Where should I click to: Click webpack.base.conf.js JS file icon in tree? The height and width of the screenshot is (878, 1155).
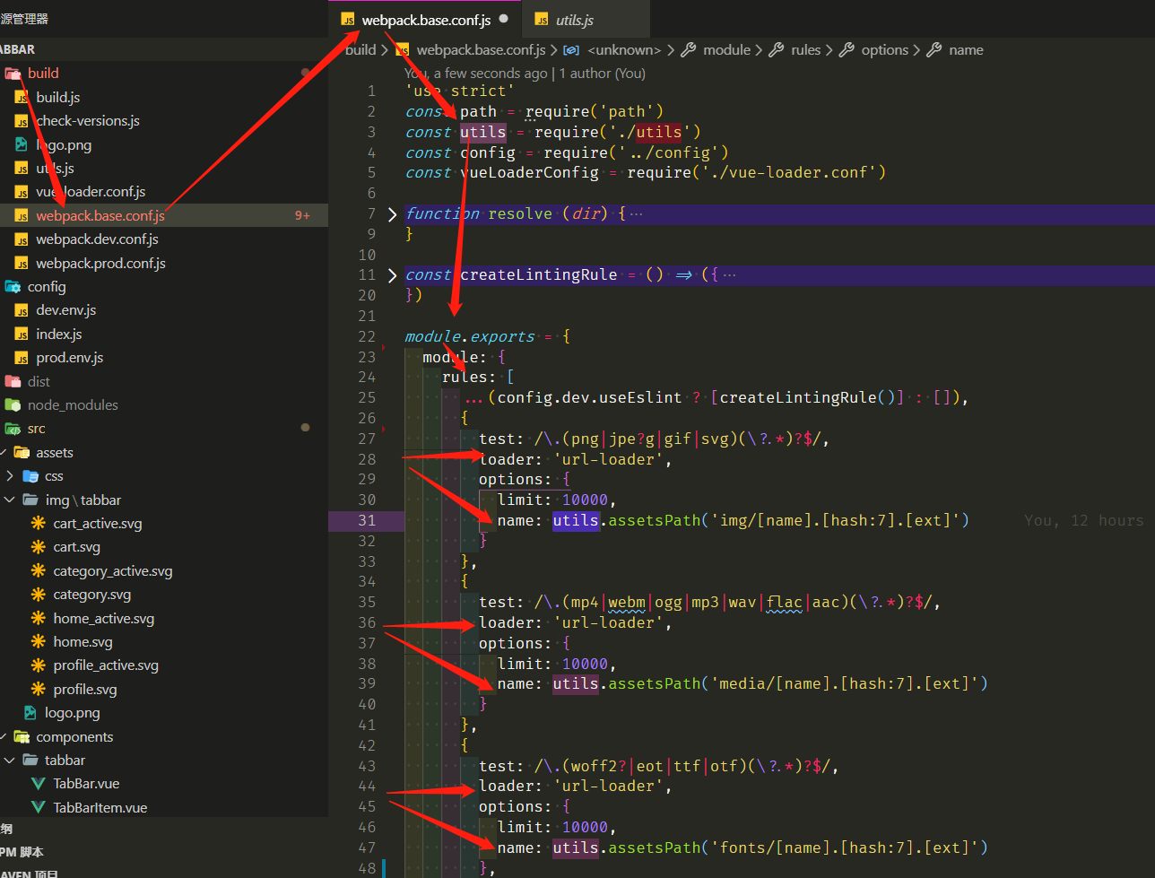click(22, 216)
